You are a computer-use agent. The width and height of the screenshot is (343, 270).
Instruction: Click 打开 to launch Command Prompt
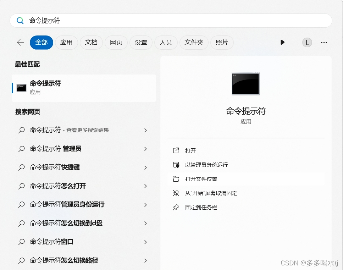click(x=246, y=150)
